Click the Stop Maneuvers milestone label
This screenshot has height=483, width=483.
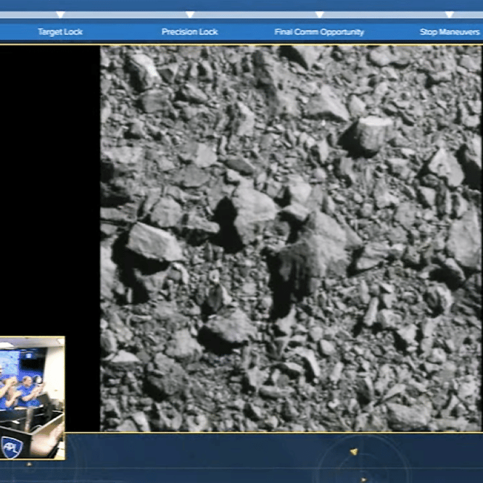pyautogui.click(x=450, y=32)
